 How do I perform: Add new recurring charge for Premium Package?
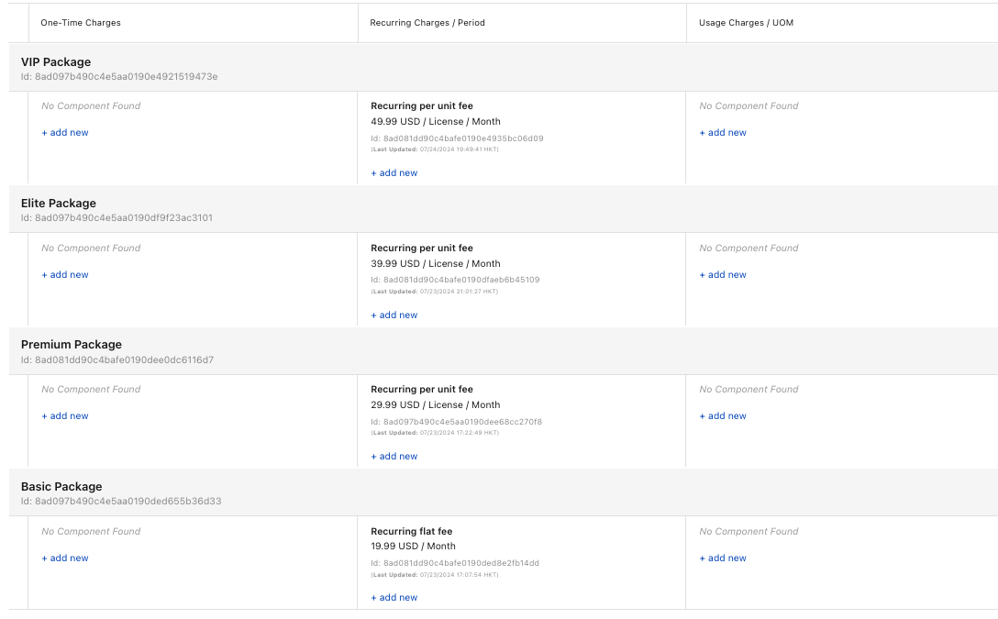(393, 456)
